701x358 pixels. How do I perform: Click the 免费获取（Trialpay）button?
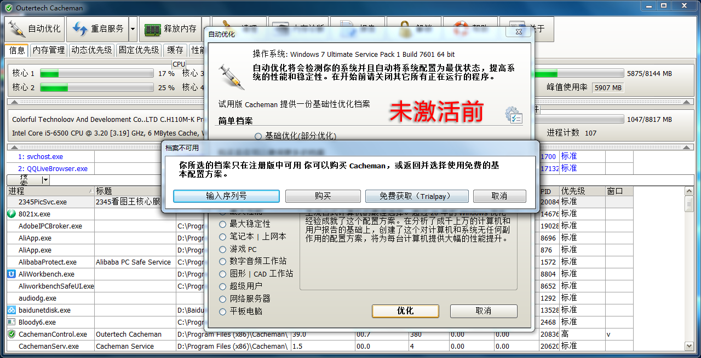[x=417, y=196]
